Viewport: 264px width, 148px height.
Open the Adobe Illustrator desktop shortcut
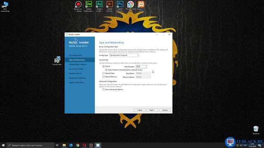[109, 6]
